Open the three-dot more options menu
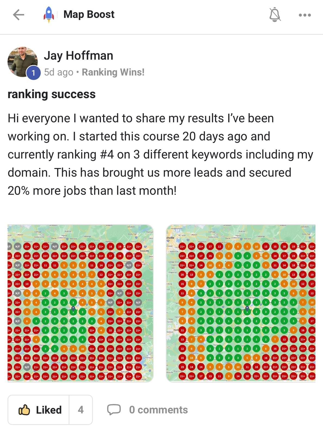Screen dimensions: 323x435 coord(305,15)
